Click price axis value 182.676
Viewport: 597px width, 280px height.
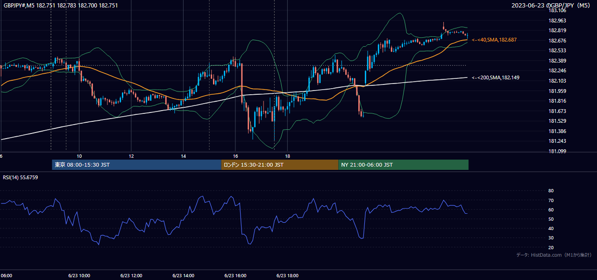point(557,41)
